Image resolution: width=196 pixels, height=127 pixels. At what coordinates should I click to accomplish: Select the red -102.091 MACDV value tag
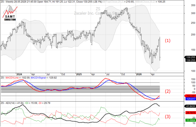click(190, 96)
